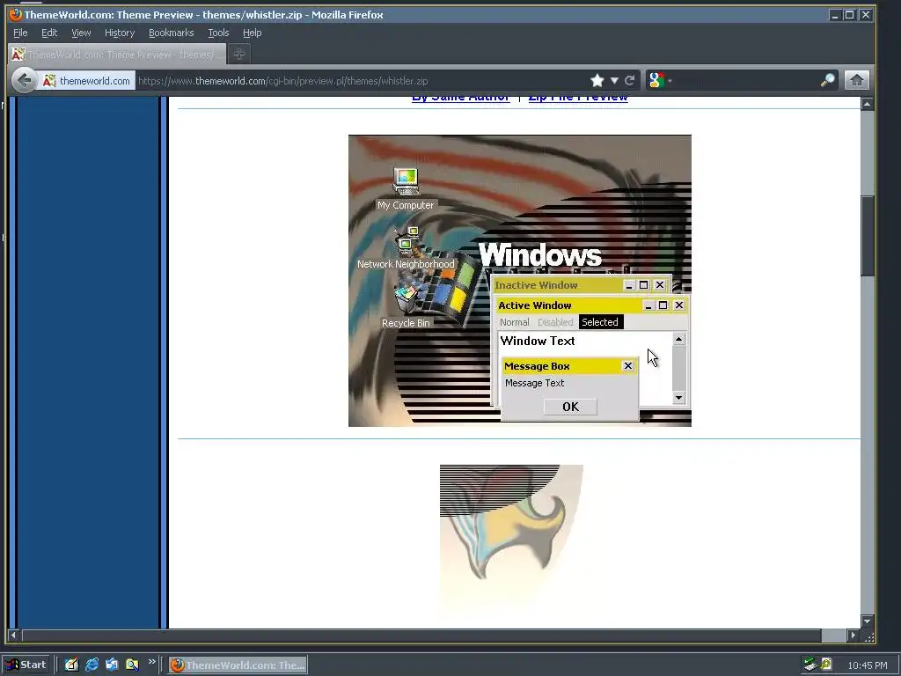Open the Bookmarks menu
Screen dimensions: 901x676
pos(172,33)
